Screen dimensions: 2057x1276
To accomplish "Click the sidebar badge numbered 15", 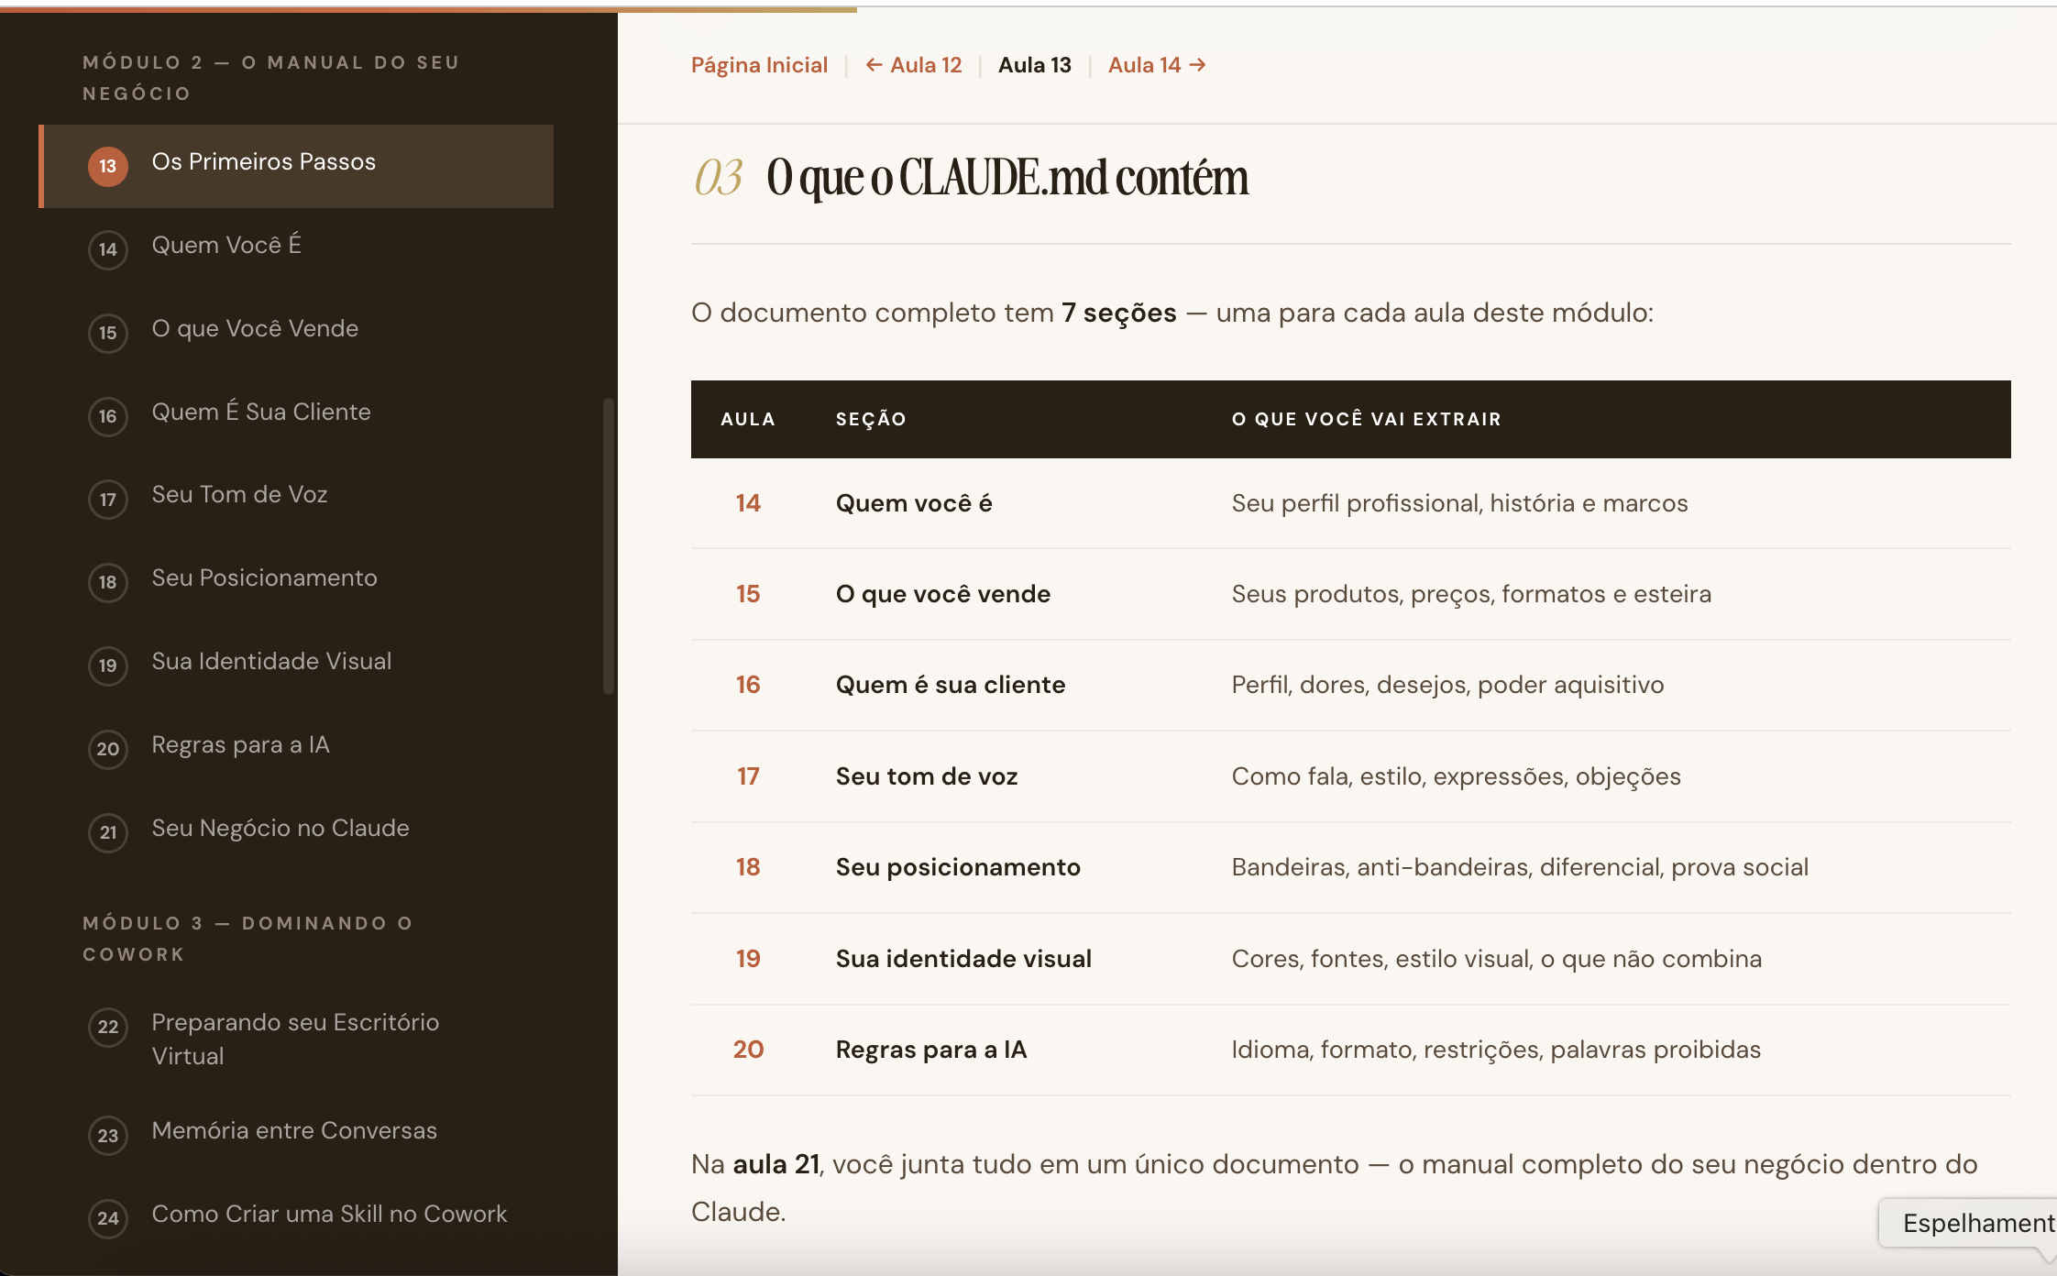I will 108,333.
